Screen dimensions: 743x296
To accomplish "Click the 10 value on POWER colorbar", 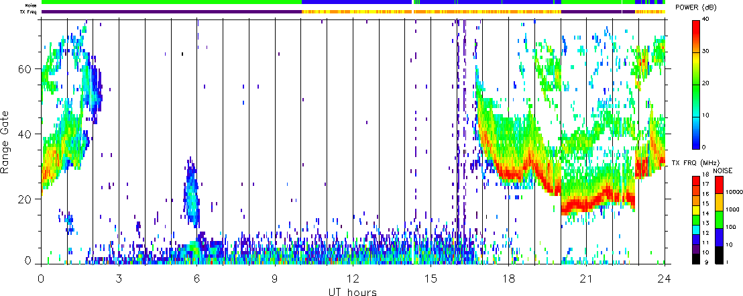I will [707, 115].
